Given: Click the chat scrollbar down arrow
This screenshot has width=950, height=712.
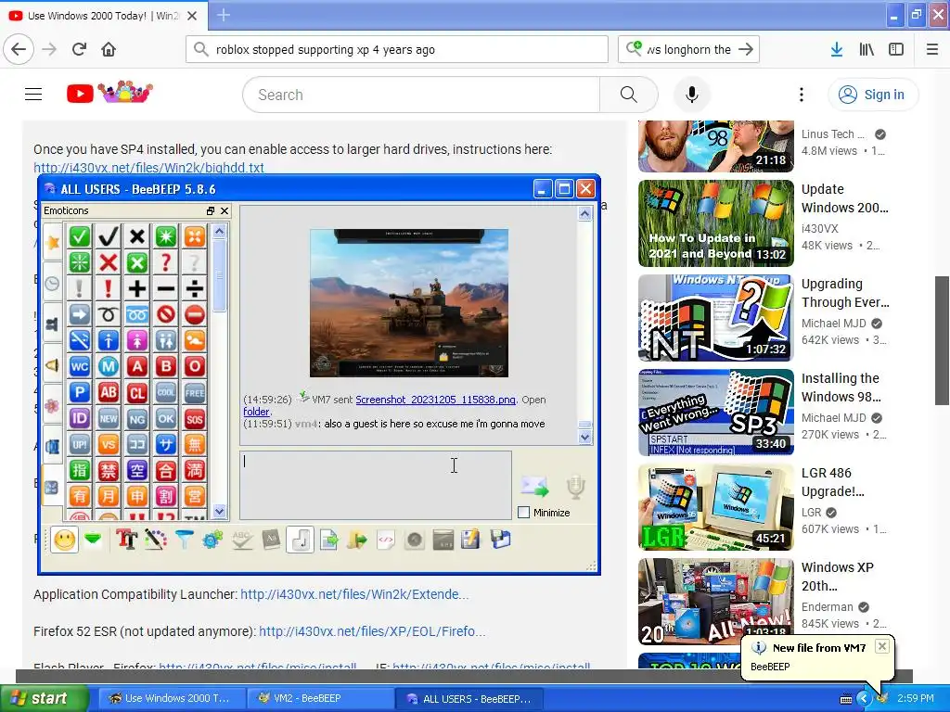Looking at the screenshot, I should coord(584,437).
